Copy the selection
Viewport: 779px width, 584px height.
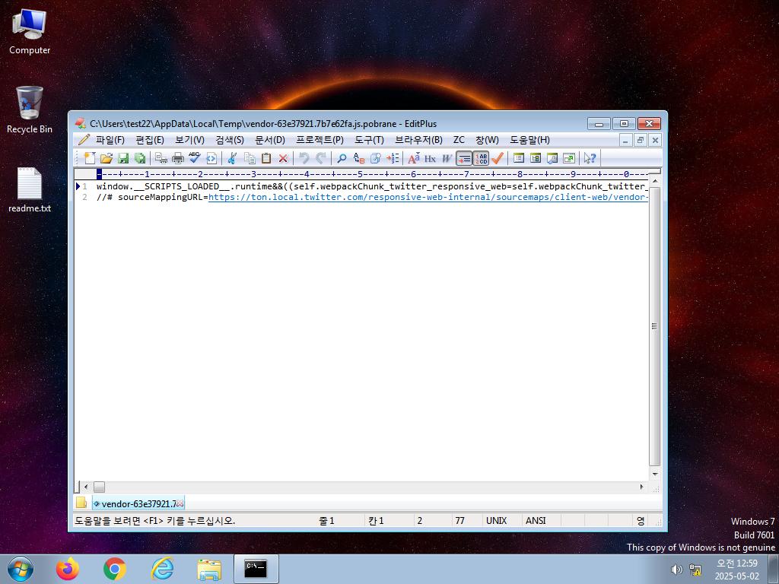[250, 158]
